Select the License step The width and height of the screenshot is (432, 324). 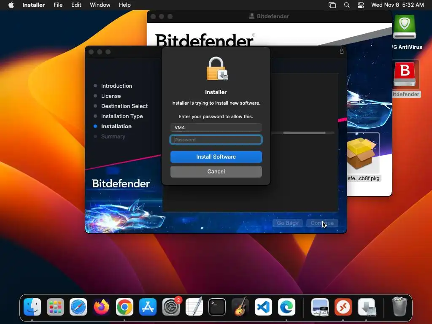pos(111,96)
